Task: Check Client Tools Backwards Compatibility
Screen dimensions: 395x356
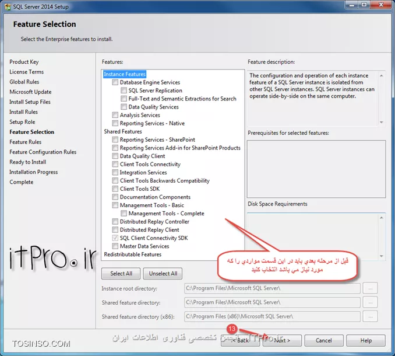Action: tap(115, 181)
